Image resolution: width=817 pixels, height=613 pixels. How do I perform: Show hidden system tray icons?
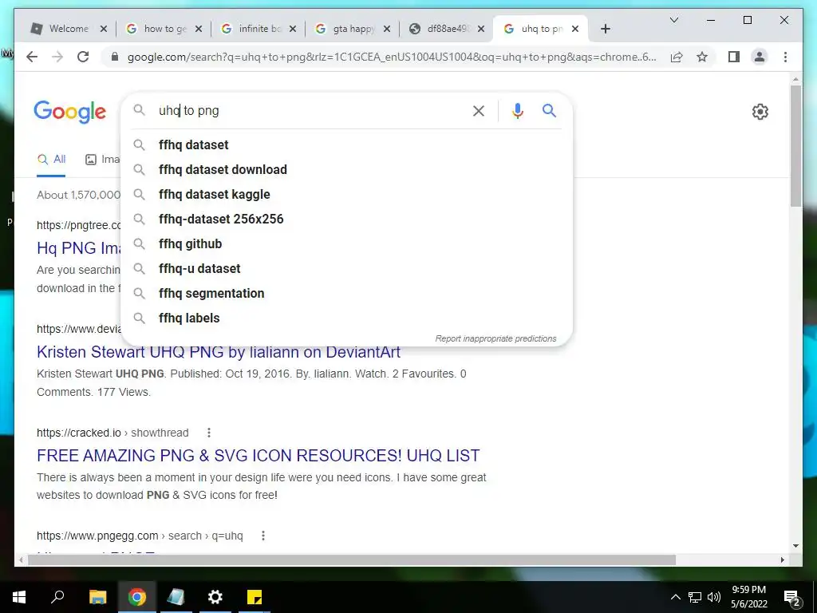click(x=675, y=597)
